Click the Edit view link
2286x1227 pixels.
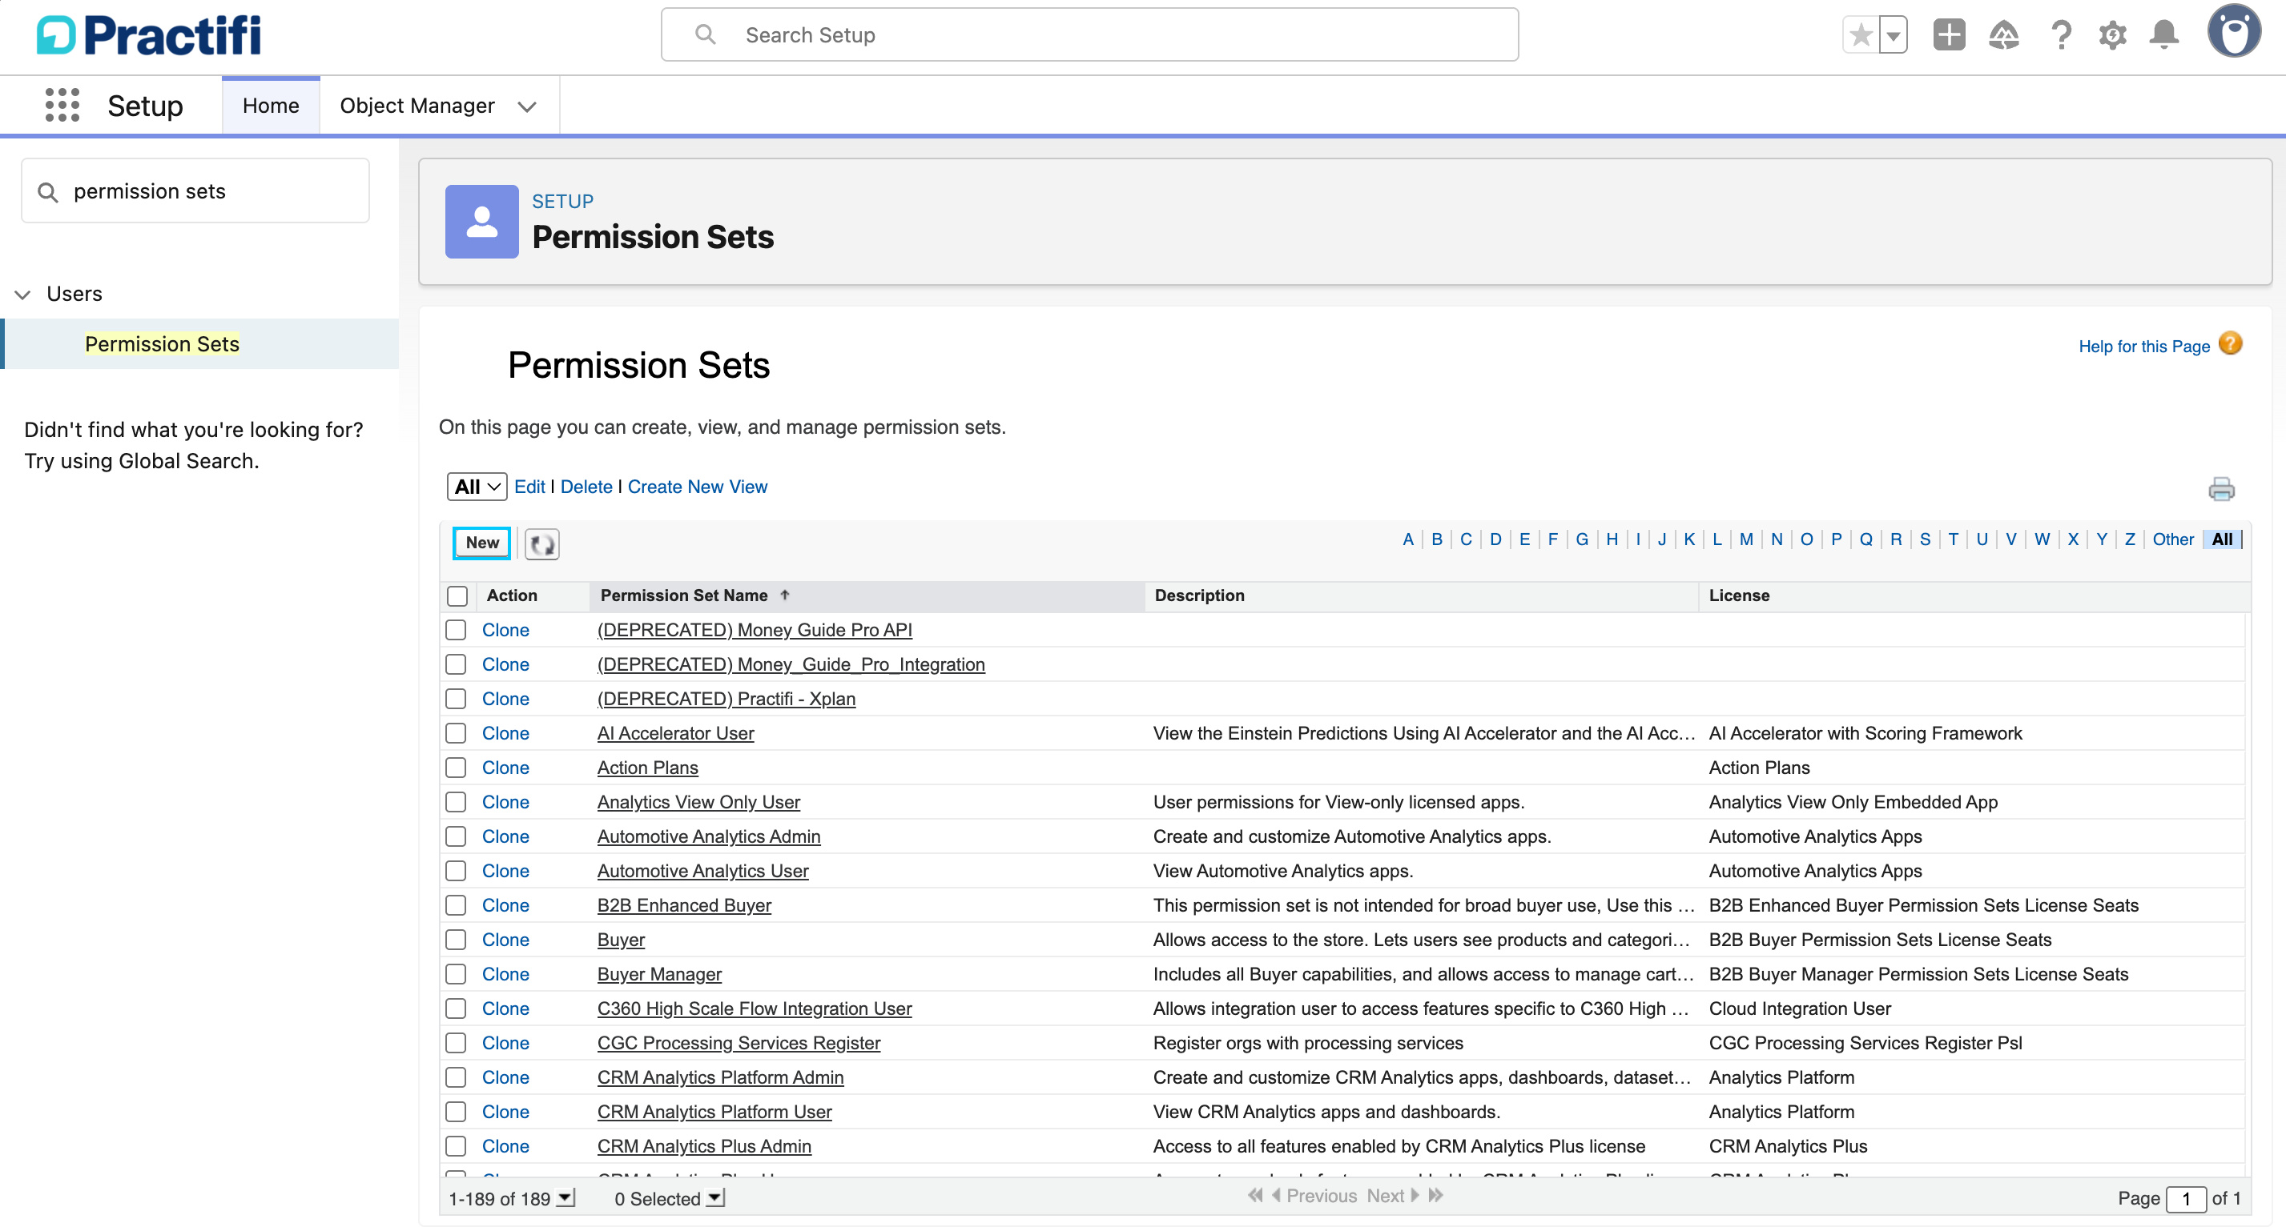[x=529, y=487]
